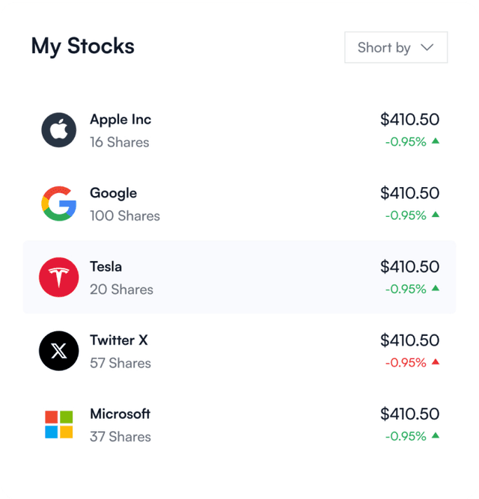Click the Google logo icon
This screenshot has width=479, height=499.
tap(58, 203)
